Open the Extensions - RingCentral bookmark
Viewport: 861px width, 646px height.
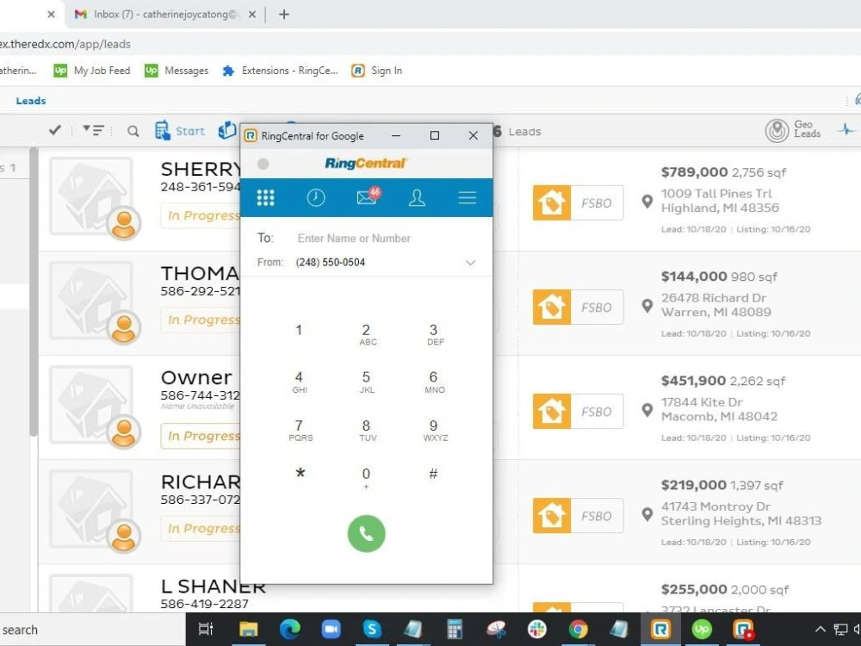pos(280,71)
